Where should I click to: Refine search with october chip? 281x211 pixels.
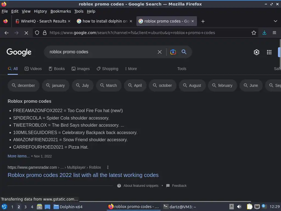pos(162,86)
